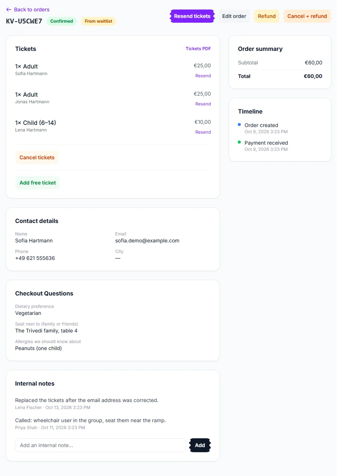Open Edit order

[234, 16]
